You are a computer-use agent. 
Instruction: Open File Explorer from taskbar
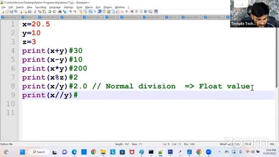103,152
